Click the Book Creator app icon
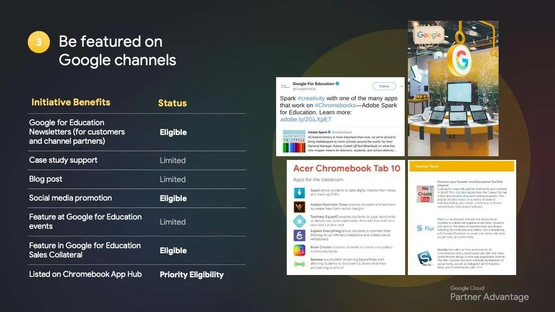555x312 pixels. (x=299, y=250)
